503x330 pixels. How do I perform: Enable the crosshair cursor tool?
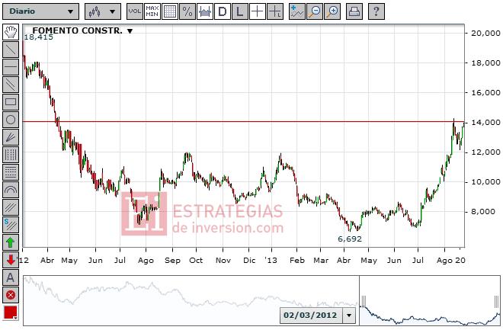coord(258,11)
